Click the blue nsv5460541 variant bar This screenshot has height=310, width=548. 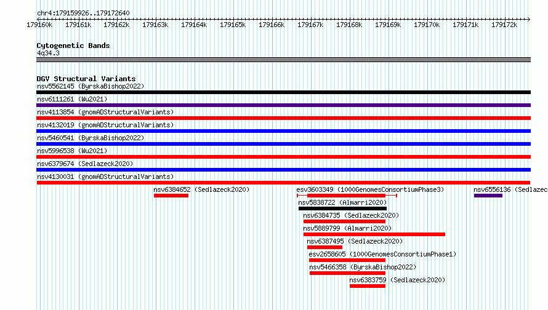[x=283, y=144]
